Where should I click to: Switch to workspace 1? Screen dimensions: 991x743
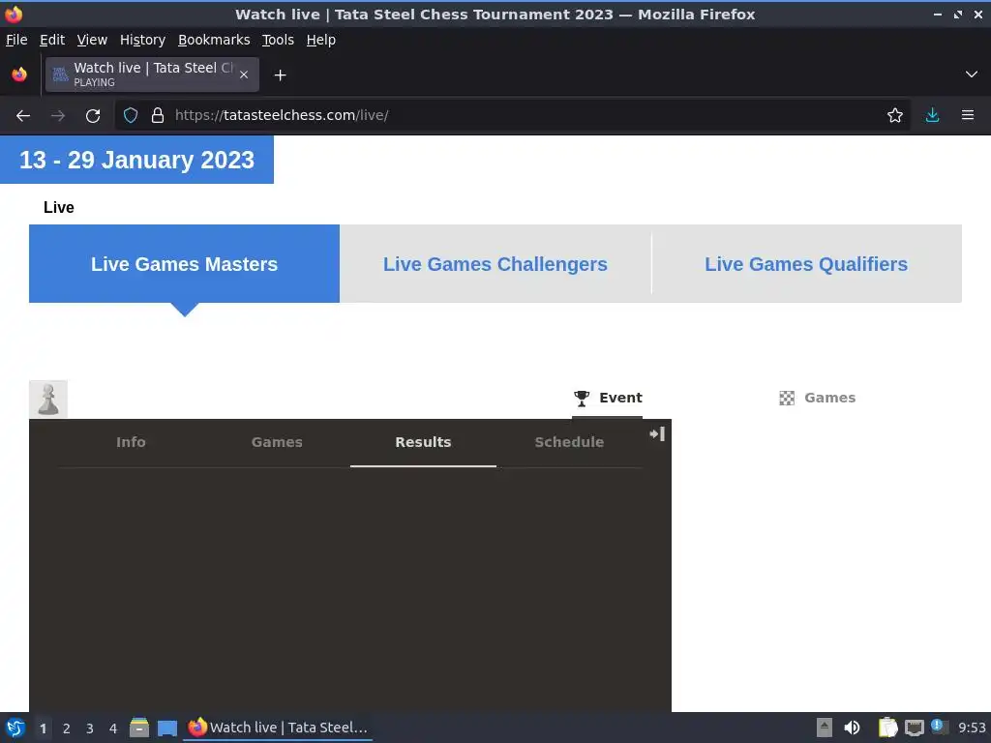coord(43,728)
